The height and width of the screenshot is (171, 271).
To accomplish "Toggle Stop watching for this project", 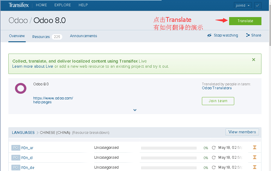I will tap(223, 35).
